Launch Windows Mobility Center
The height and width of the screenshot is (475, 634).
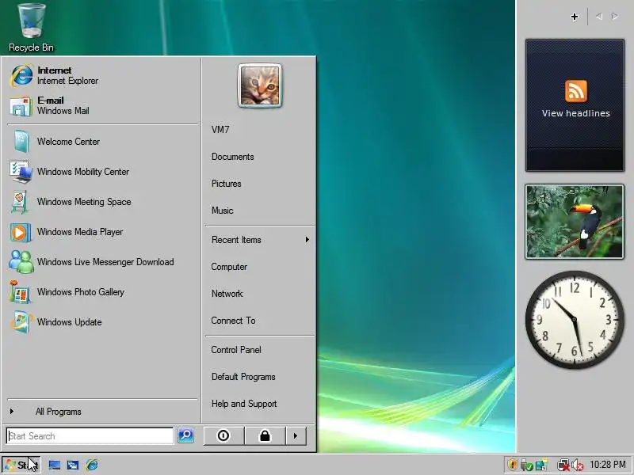pos(103,172)
